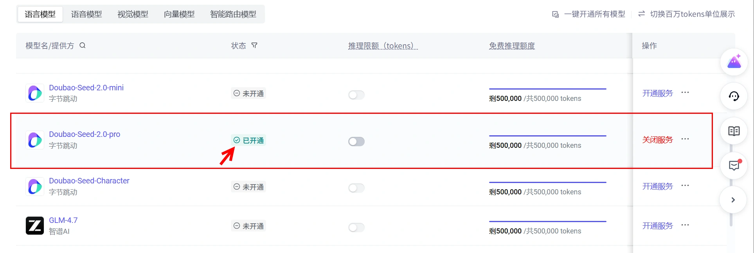Viewport: 754px width, 253px height.
Task: Click the GLM-4.7 Zhipu logo icon
Action: pos(35,226)
